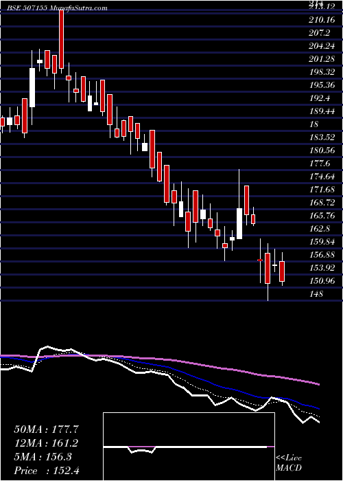Click the '5MA : 156.3' reading
This screenshot has height=481, width=343.
coord(43,456)
